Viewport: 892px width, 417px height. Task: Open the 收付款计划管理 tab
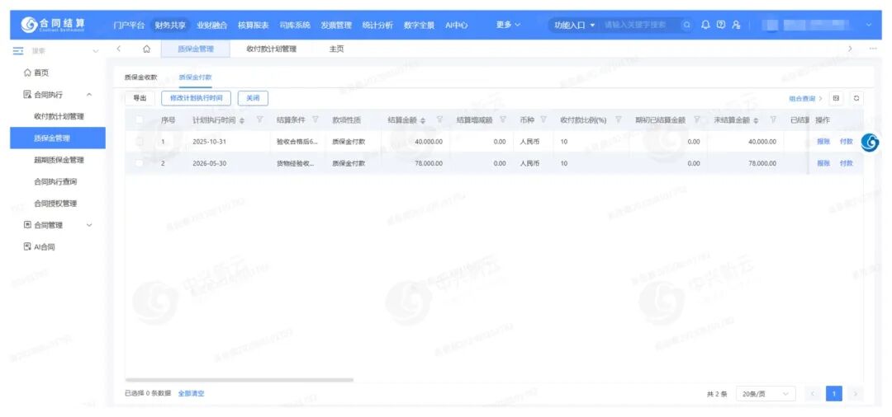click(271, 49)
